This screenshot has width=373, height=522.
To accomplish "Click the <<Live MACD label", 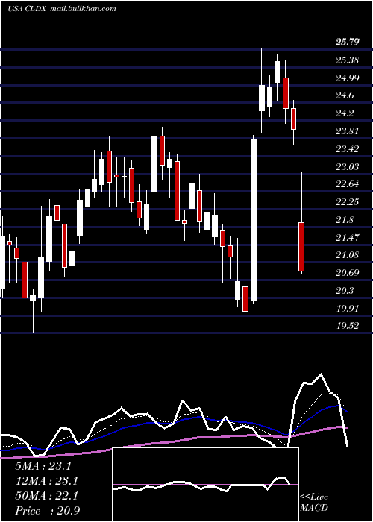I will (x=314, y=503).
